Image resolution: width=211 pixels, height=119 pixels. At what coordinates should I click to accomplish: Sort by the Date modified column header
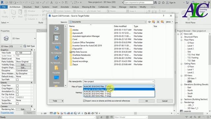(x=120, y=26)
